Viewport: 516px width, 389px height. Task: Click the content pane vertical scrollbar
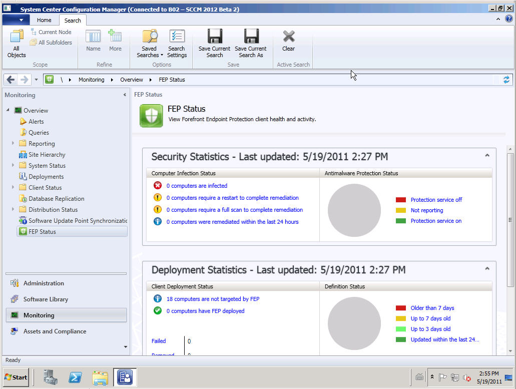510,220
